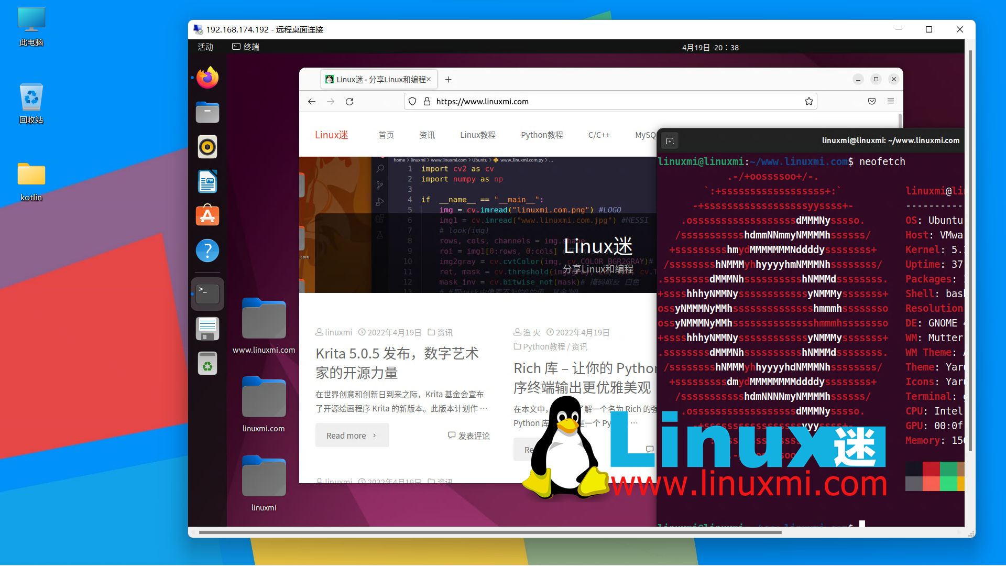Open the Files manager in the dock
This screenshot has width=1006, height=566.
[x=207, y=112]
